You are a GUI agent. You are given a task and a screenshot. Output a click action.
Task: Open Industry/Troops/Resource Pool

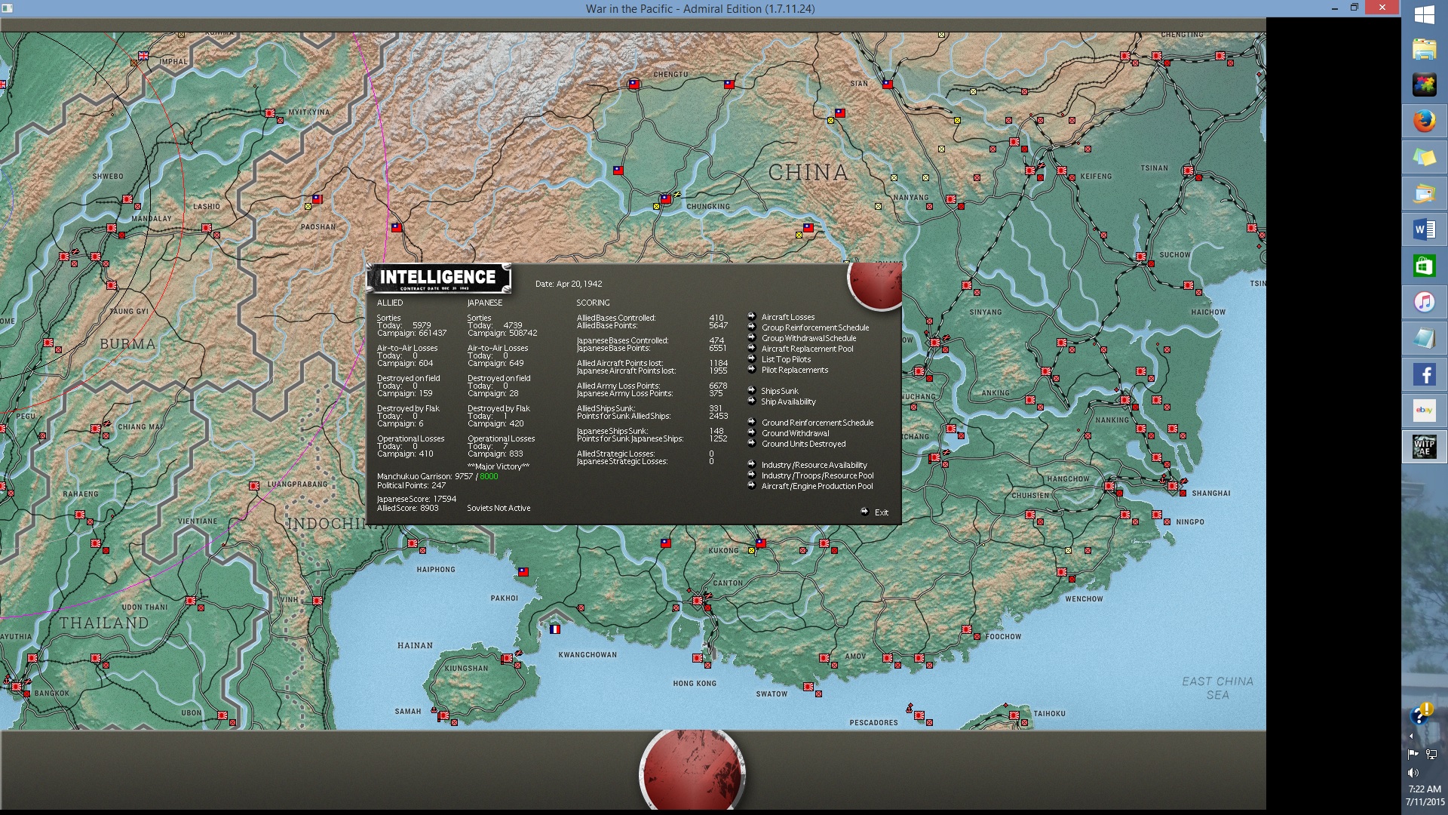(817, 475)
